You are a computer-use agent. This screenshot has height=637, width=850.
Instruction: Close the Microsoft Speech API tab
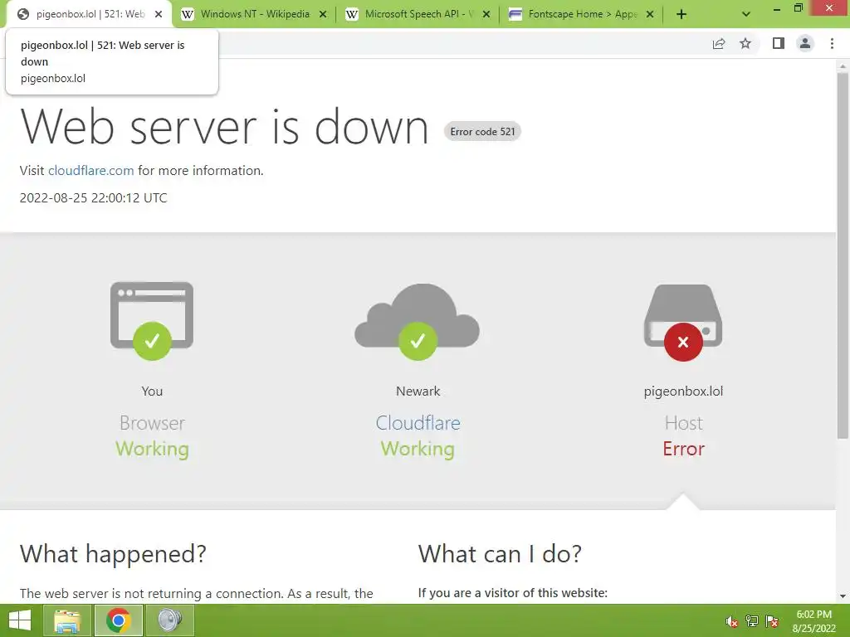486,14
